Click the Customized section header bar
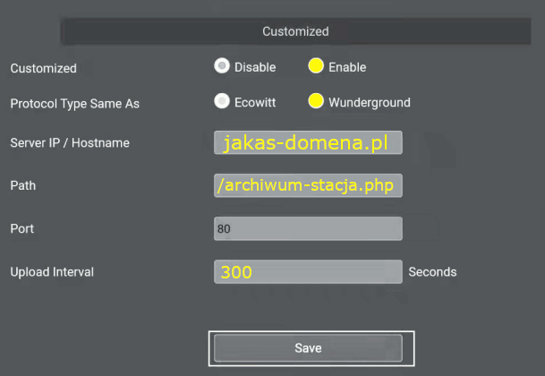This screenshot has height=376, width=545. [295, 31]
